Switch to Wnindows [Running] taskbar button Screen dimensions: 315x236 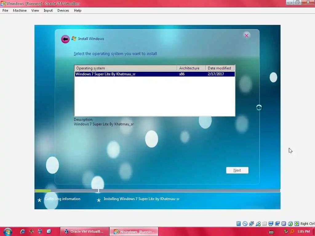134,232
